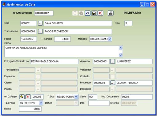This screenshot has width=157, height=116.
Task: Click the Fecha field 12/08/2007
Action: click(x=29, y=39)
